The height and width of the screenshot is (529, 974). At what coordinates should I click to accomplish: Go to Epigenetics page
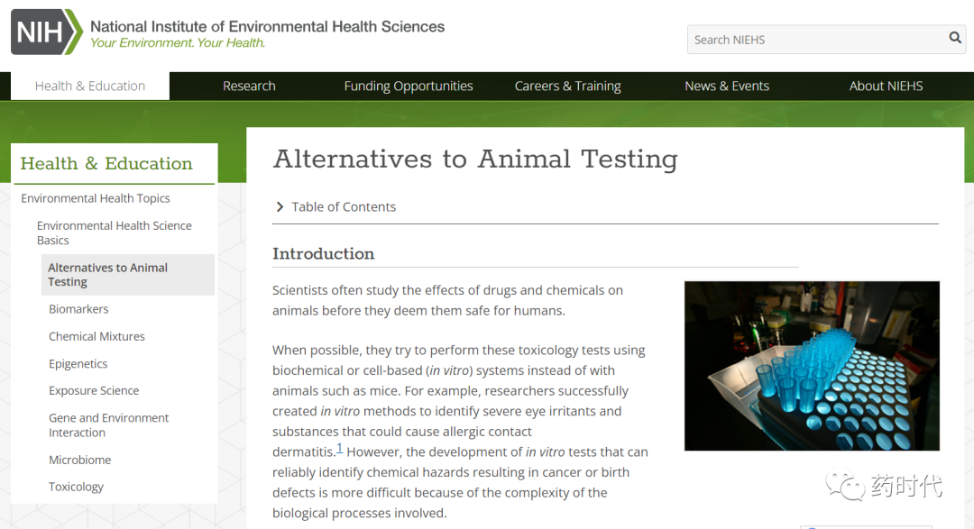pyautogui.click(x=78, y=363)
